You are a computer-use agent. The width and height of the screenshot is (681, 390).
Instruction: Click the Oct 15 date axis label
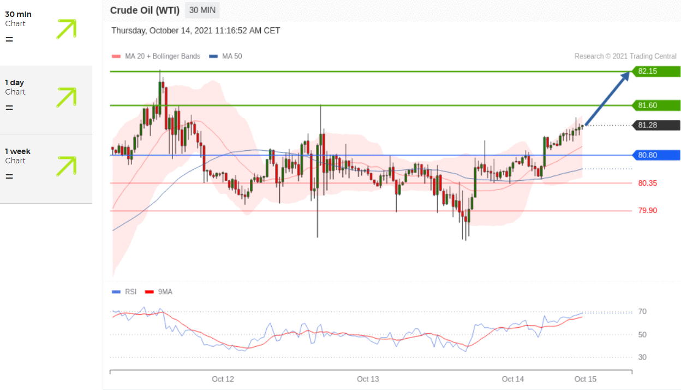coord(586,379)
